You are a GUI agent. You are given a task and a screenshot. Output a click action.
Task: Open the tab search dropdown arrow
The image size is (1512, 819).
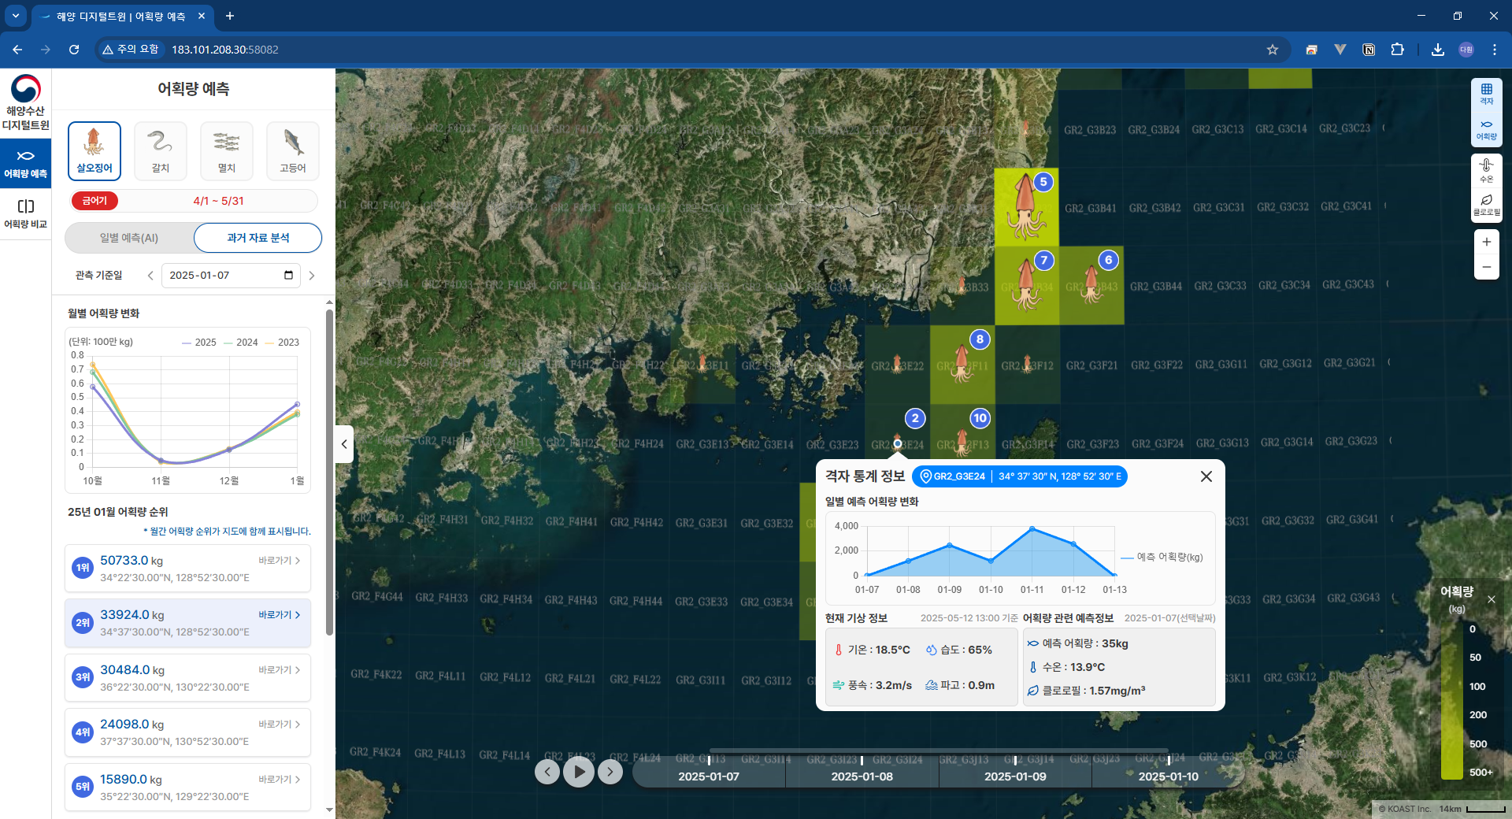(15, 16)
